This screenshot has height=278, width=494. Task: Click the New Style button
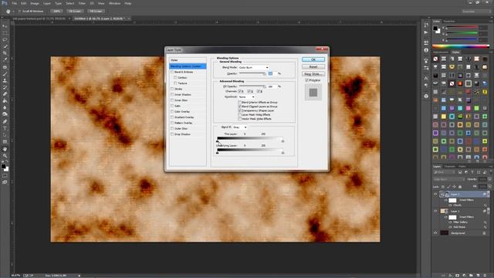tap(313, 74)
